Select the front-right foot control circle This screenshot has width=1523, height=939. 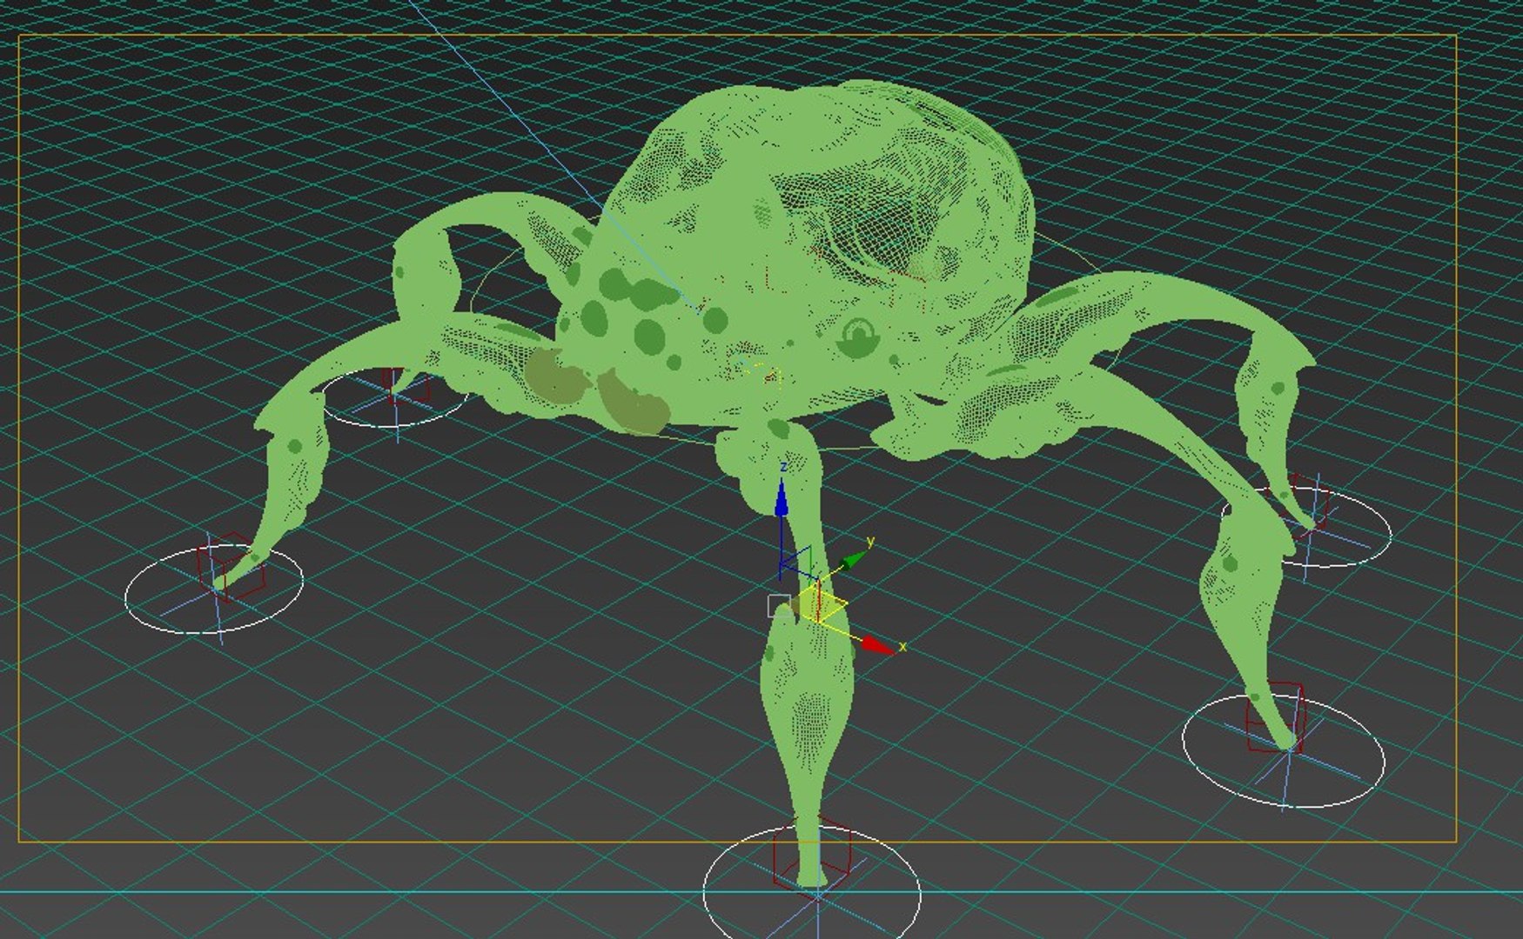[1284, 750]
